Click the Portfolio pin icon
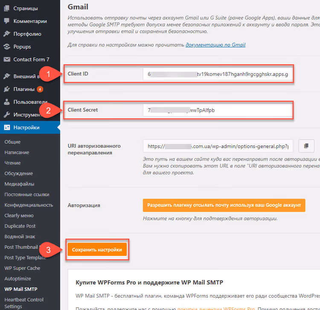This screenshot has width=320, height=310. 7,34
